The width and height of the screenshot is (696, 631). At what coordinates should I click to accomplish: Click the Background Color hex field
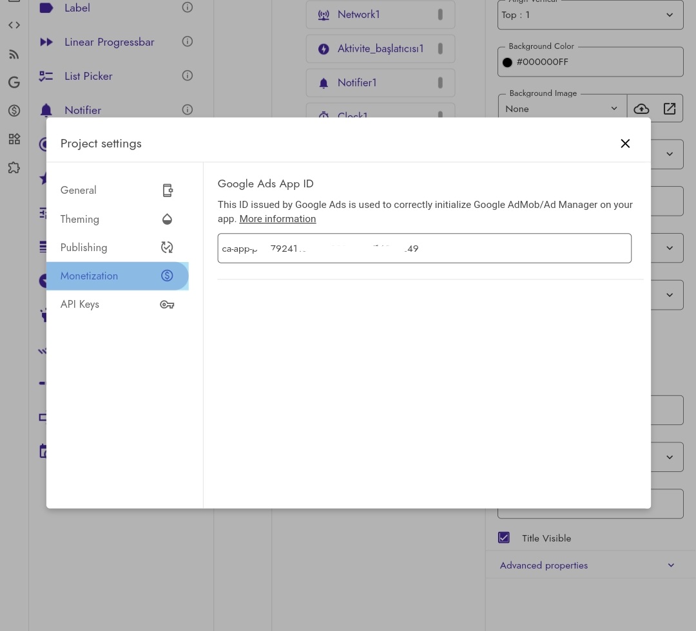pos(590,62)
